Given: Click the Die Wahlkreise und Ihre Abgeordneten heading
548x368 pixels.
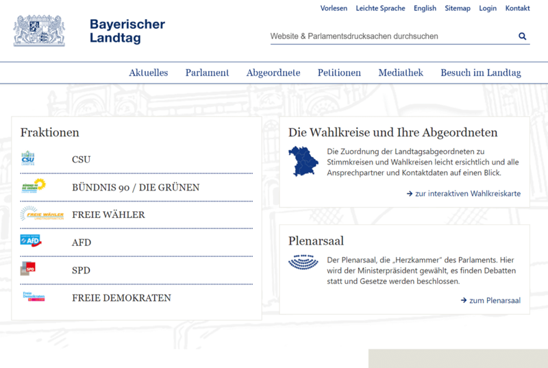Looking at the screenshot, I should 393,132.
